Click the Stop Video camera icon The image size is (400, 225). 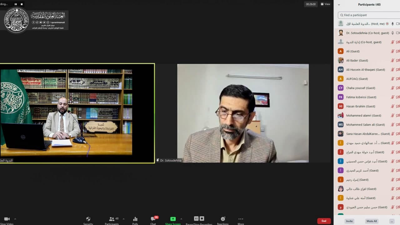point(7,219)
